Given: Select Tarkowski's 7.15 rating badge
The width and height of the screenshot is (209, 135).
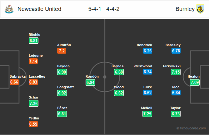Looking at the screenshot, I should (x=176, y=72).
